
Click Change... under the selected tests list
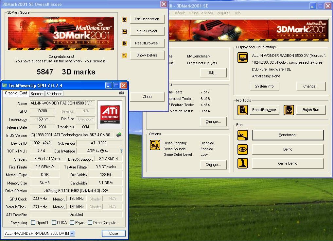pyautogui.click(x=213, y=122)
